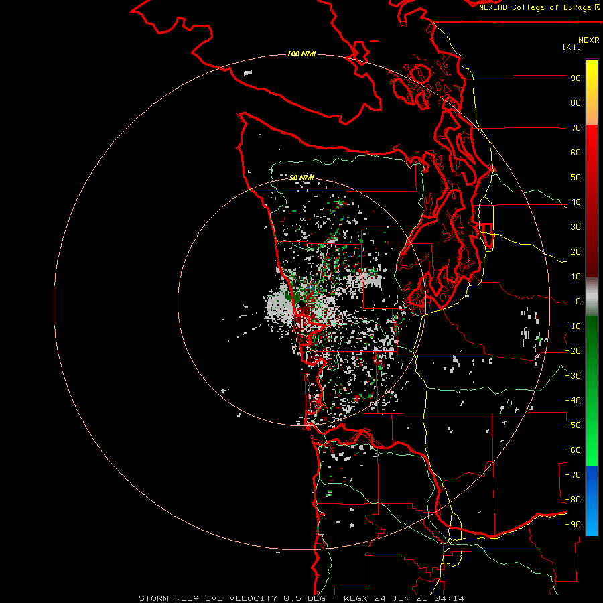The height and width of the screenshot is (603, 603).
Task: Click the -50 knot legend value
Action: pyautogui.click(x=573, y=425)
